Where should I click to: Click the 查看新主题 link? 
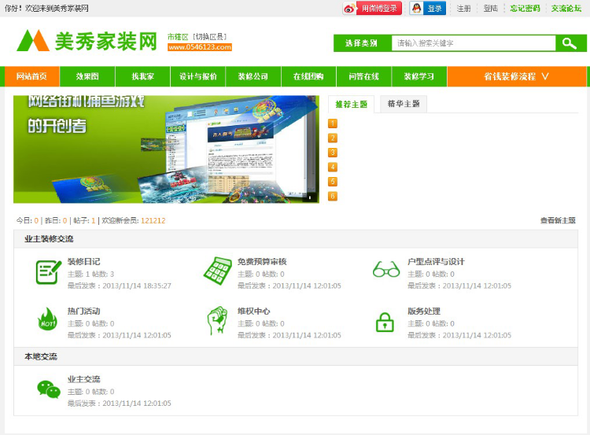click(558, 220)
